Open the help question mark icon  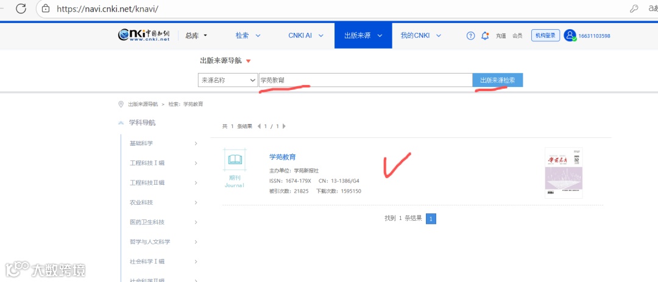point(471,36)
